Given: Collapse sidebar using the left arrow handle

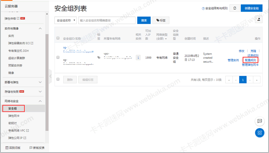Looking at the screenshot, I should (51, 76).
